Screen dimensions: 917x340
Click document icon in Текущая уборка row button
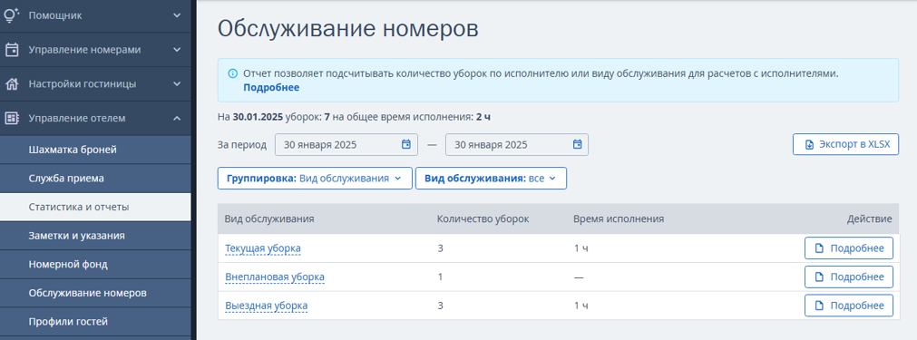point(820,248)
